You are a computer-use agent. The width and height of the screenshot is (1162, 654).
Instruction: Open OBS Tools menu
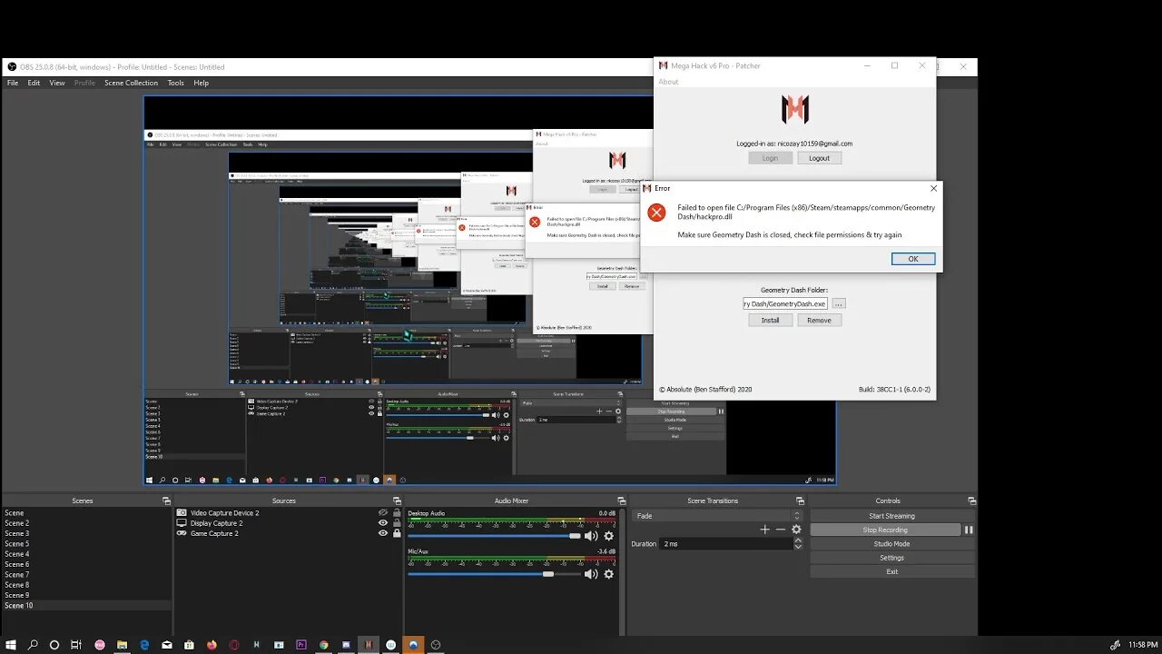[x=176, y=83]
